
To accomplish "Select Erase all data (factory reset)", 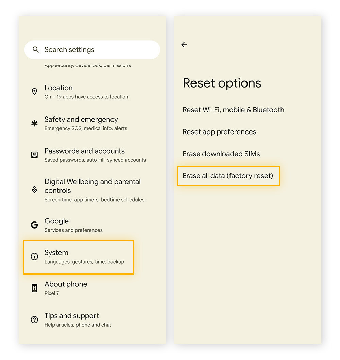I will pos(228,176).
